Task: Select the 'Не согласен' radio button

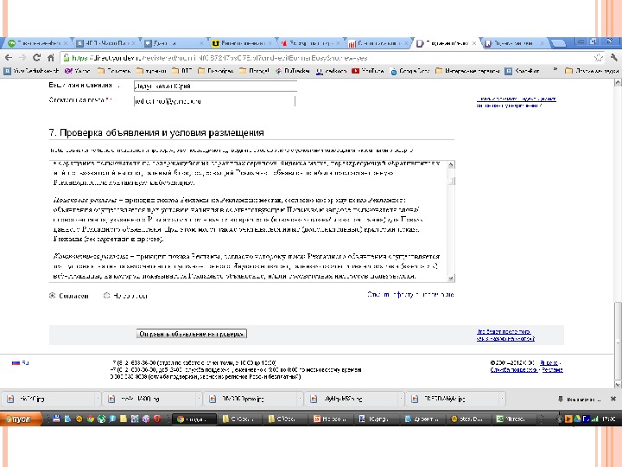Action: pos(106,296)
